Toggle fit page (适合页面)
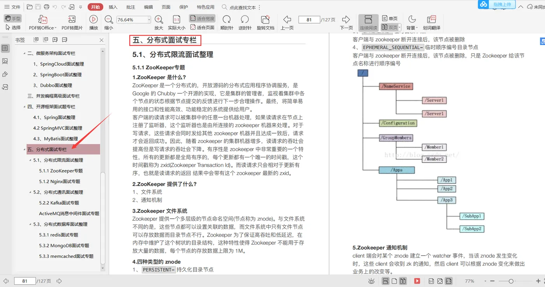This screenshot has height=287, width=545. 202,28
